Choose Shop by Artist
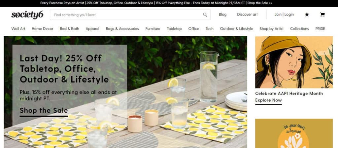338x148 pixels. pyautogui.click(x=271, y=29)
